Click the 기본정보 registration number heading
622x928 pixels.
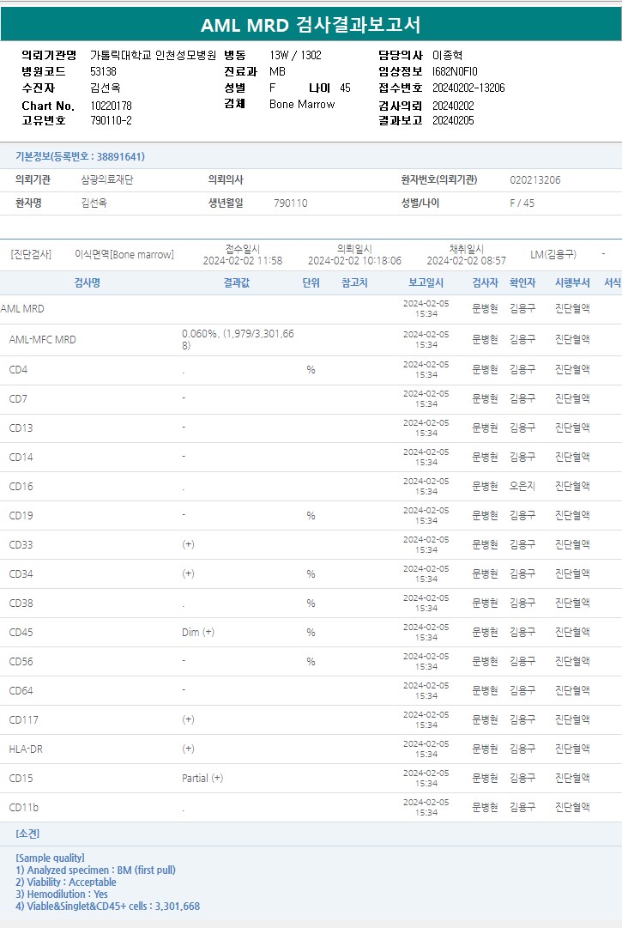80,156
